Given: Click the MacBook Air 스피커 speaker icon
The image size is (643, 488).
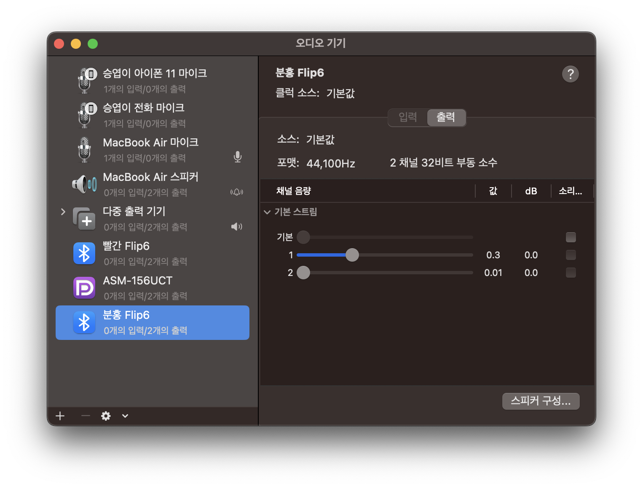Looking at the screenshot, I should tap(85, 184).
